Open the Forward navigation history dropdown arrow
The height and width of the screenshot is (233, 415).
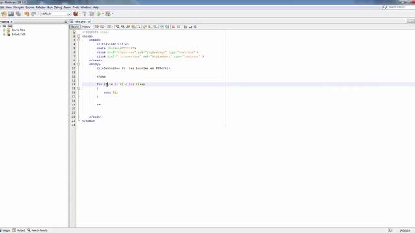(x=112, y=27)
